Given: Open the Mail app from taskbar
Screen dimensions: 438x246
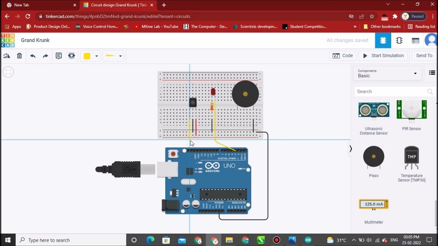Looking at the screenshot, I should click(x=182, y=240).
